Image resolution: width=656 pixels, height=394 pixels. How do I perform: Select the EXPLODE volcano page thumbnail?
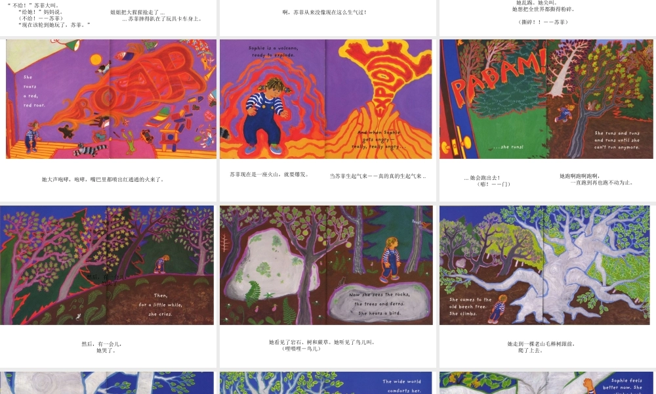click(x=326, y=99)
